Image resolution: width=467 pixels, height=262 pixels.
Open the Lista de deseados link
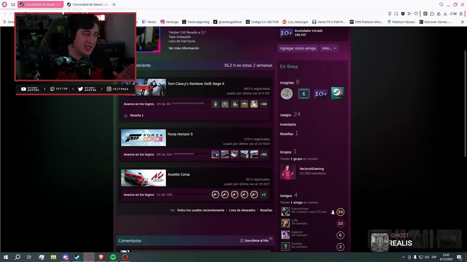[x=242, y=210]
